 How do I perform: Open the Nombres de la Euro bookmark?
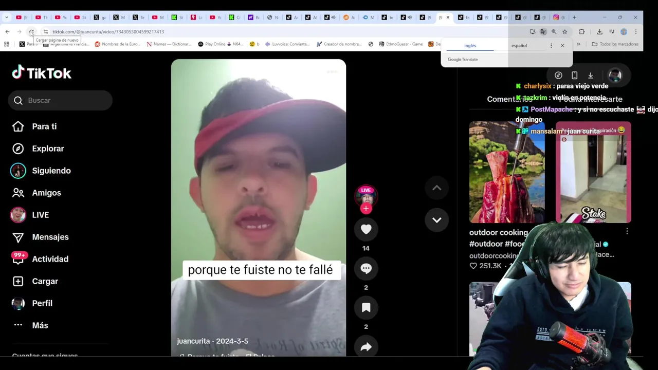pyautogui.click(x=117, y=44)
